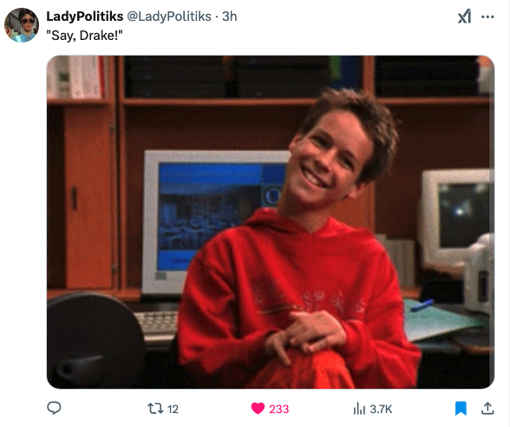The height and width of the screenshot is (427, 510).
Task: Share the post with the upload arrow icon
Action: pyautogui.click(x=487, y=408)
